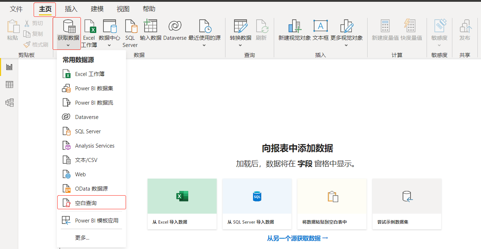481x249 pixels.
Task: Select 空白查询 in the dropdown
Action: click(92, 202)
